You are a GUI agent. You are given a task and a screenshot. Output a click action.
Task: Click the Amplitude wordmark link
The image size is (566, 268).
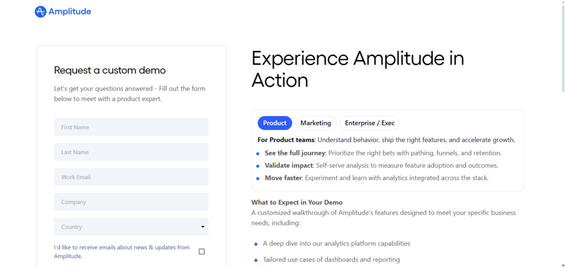coord(70,12)
